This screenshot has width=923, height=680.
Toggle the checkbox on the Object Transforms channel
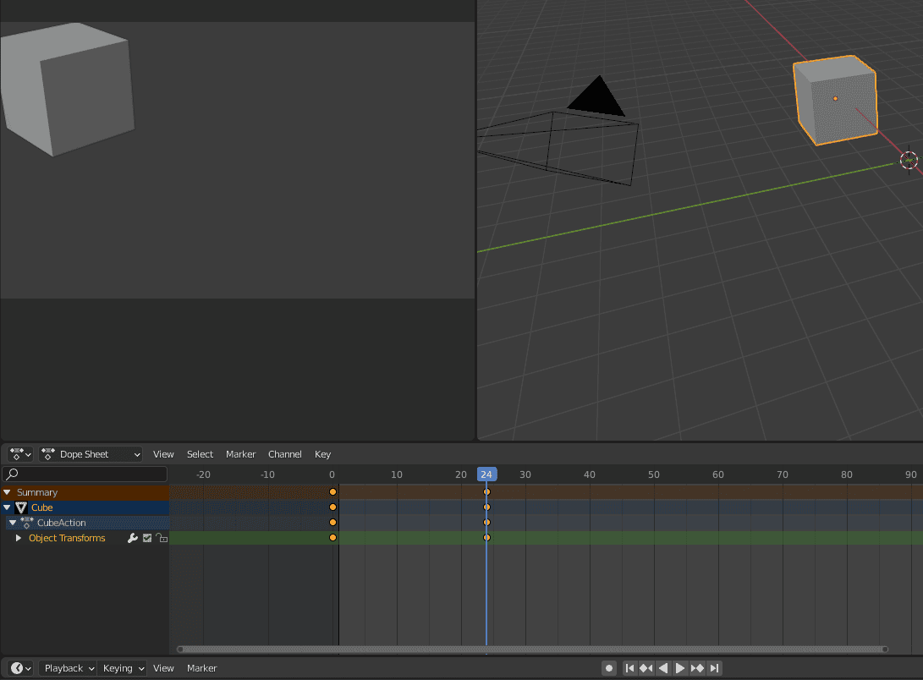point(147,538)
